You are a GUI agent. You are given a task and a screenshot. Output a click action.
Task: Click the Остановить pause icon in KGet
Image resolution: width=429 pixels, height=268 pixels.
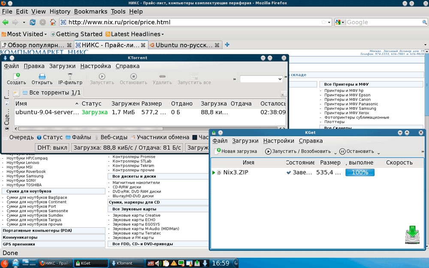(x=342, y=151)
